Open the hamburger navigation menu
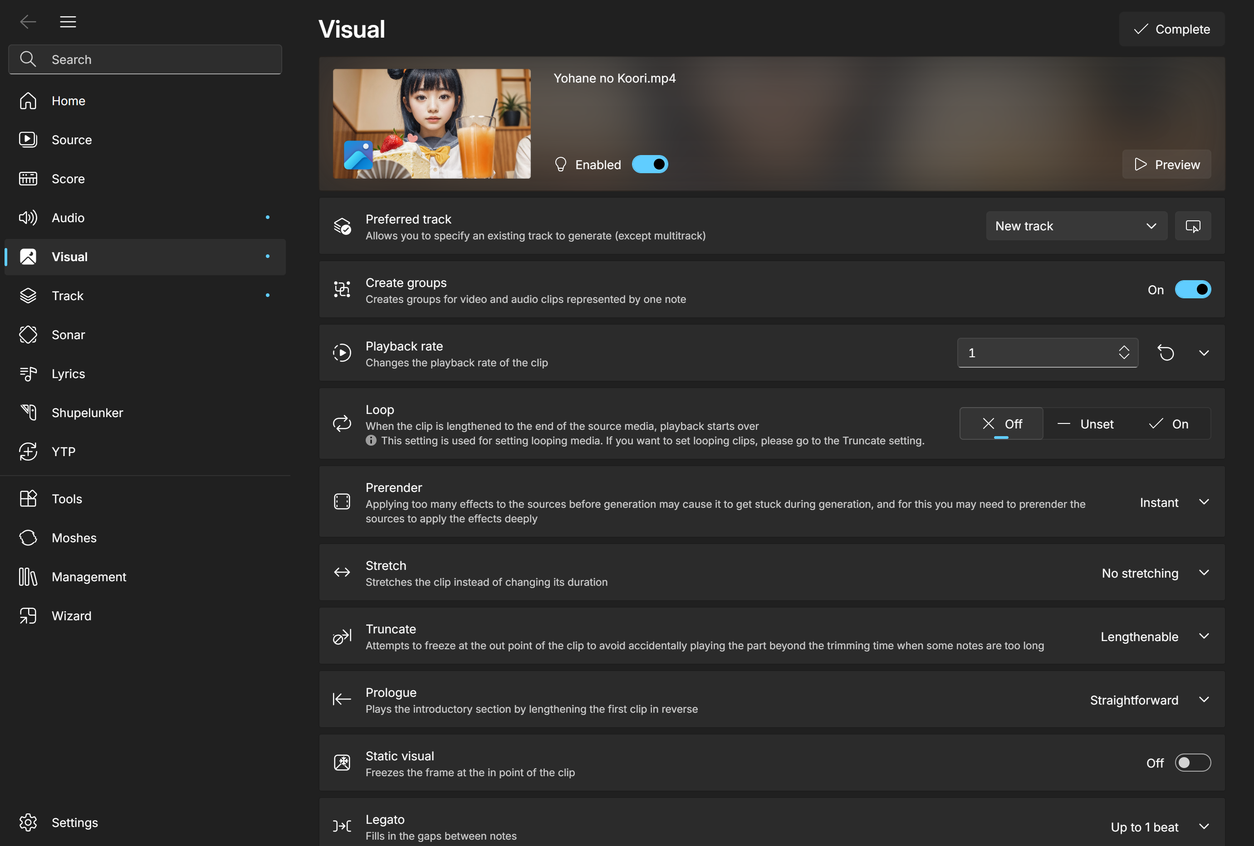The width and height of the screenshot is (1254, 846). tap(68, 22)
